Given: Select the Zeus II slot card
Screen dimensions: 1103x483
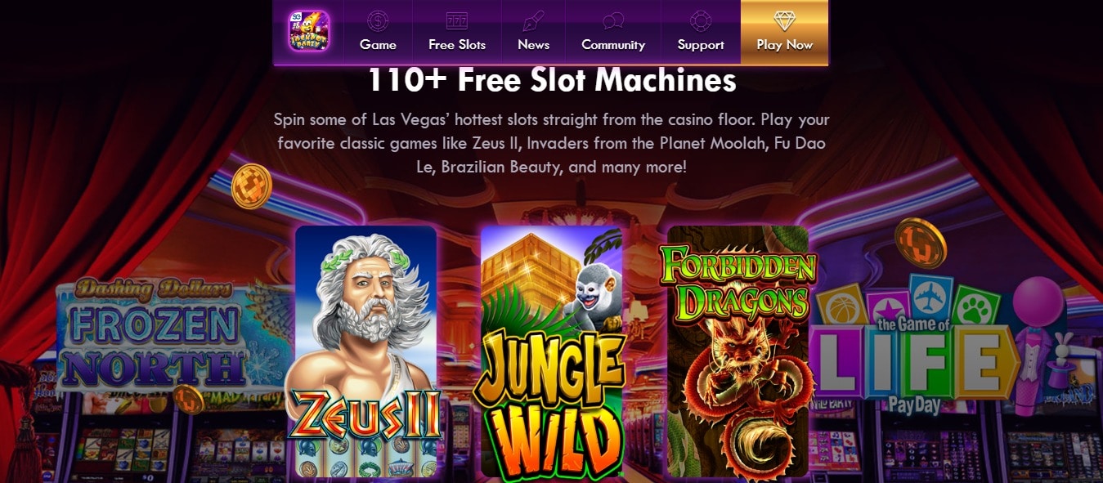Looking at the screenshot, I should [365, 351].
